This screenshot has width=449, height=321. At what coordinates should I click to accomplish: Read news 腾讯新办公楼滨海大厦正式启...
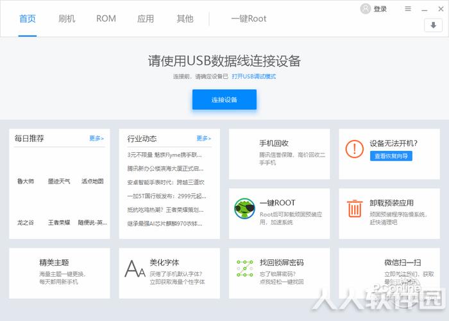[x=165, y=168]
